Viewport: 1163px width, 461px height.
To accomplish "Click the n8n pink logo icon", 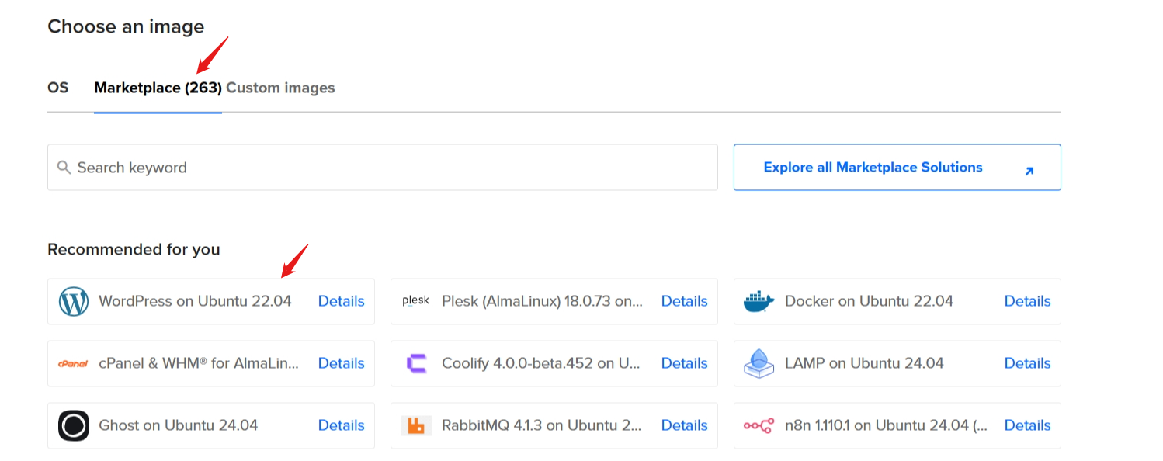I will coord(759,425).
